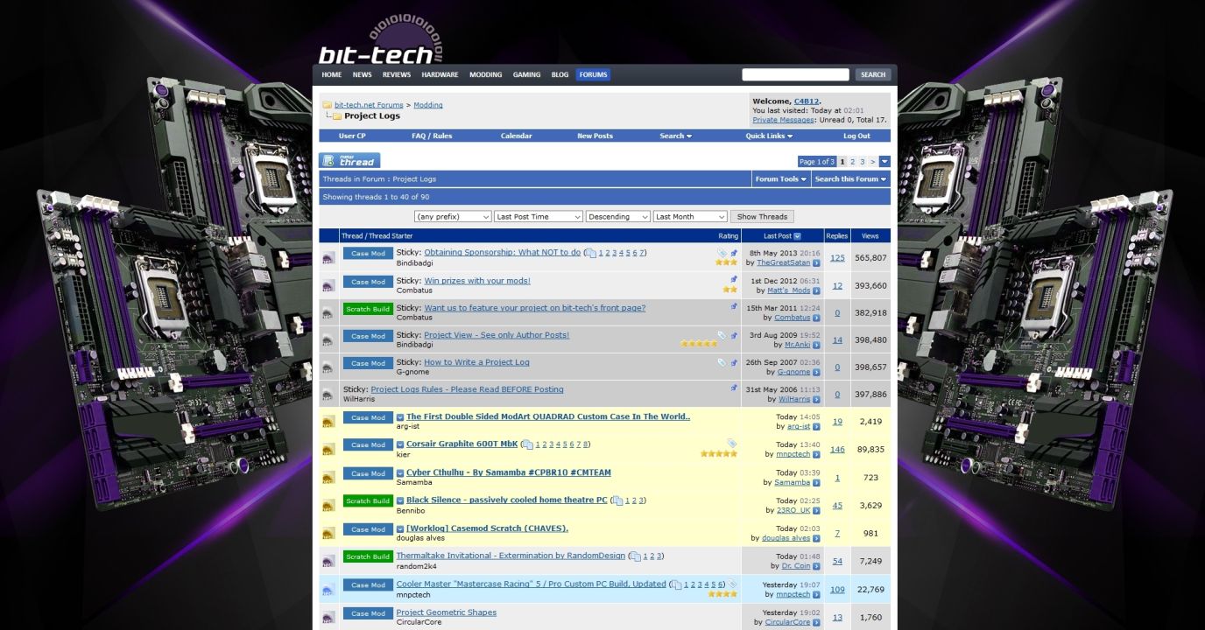Click thread status icon for Cyber Cthulhu row
This screenshot has height=630, width=1205.
[x=328, y=478]
